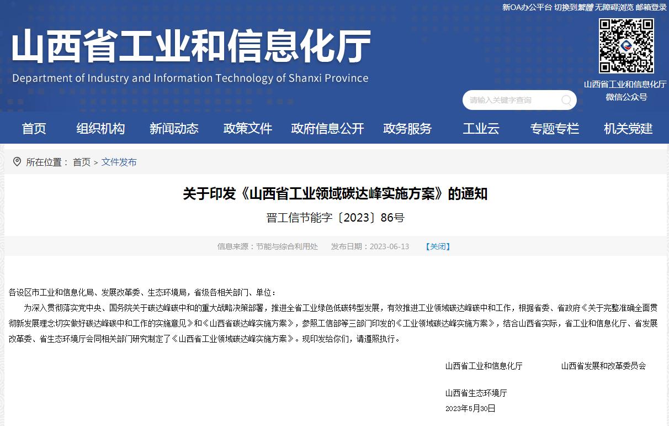The image size is (669, 426).
Task: Click 首页 in breadcrumb trail
Action: [x=82, y=162]
